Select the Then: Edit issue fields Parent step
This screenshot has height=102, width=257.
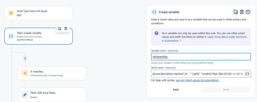(x=52, y=95)
